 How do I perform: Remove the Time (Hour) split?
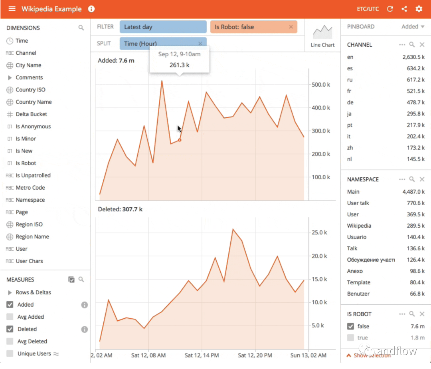tap(200, 44)
